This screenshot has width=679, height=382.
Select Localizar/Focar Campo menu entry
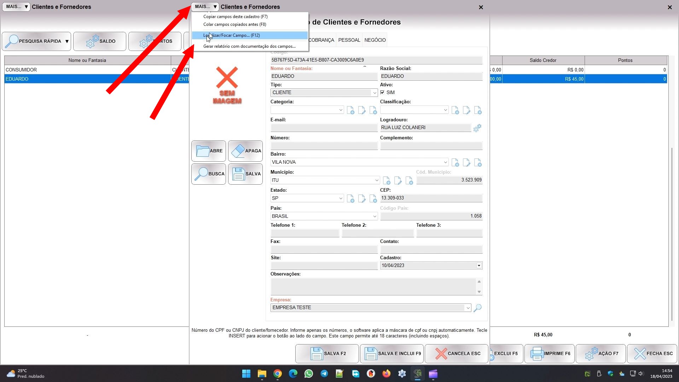tap(232, 35)
